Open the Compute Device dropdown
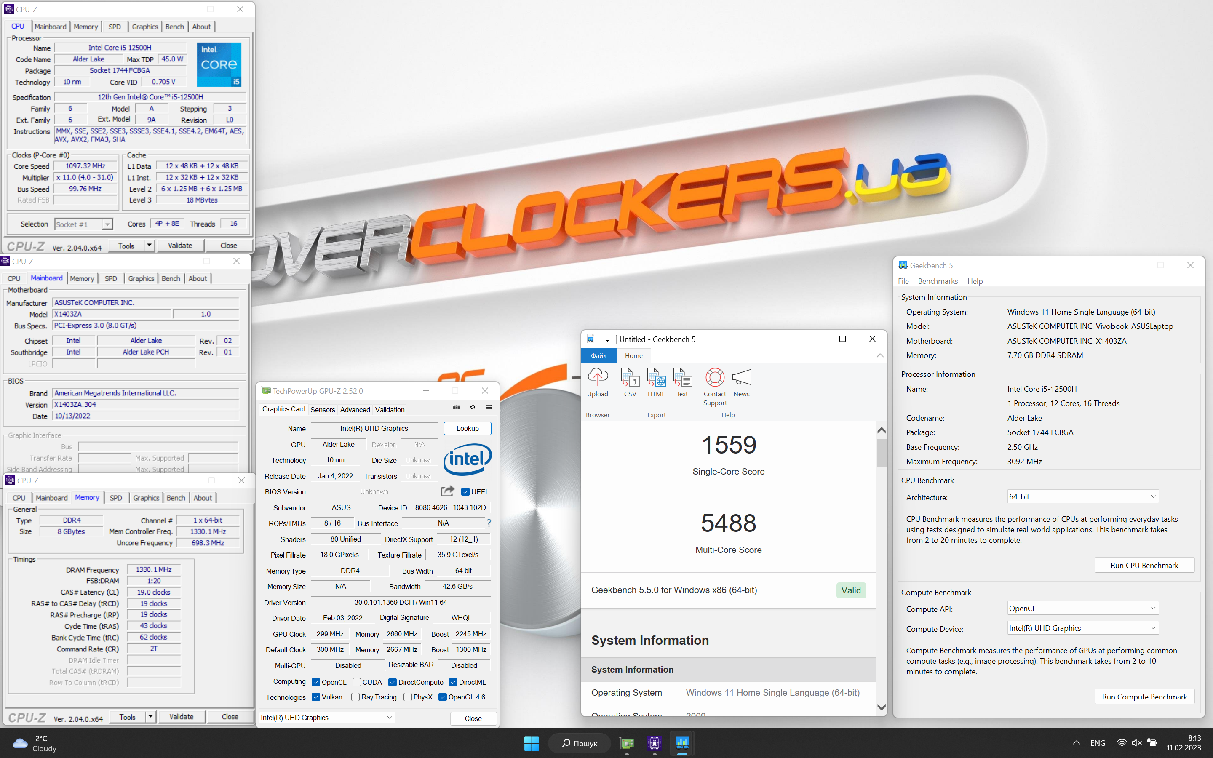 pos(1083,628)
